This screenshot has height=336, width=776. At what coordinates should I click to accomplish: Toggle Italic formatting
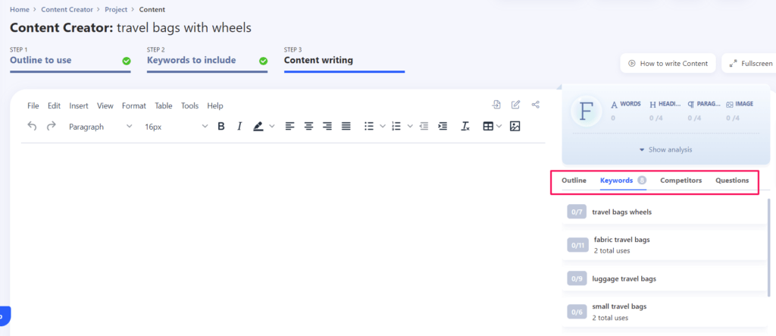tap(239, 127)
